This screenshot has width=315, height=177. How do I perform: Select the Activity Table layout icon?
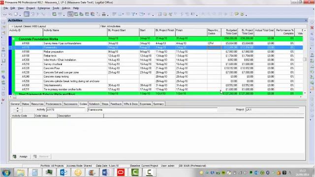point(27,14)
